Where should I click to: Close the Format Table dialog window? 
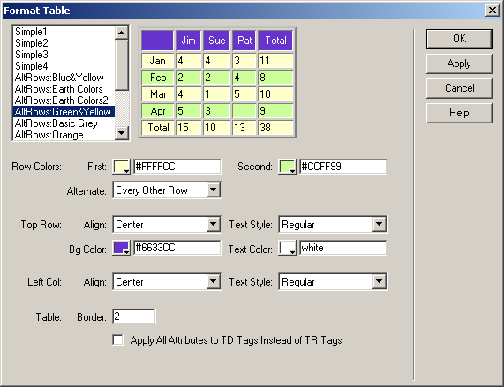tap(493, 11)
